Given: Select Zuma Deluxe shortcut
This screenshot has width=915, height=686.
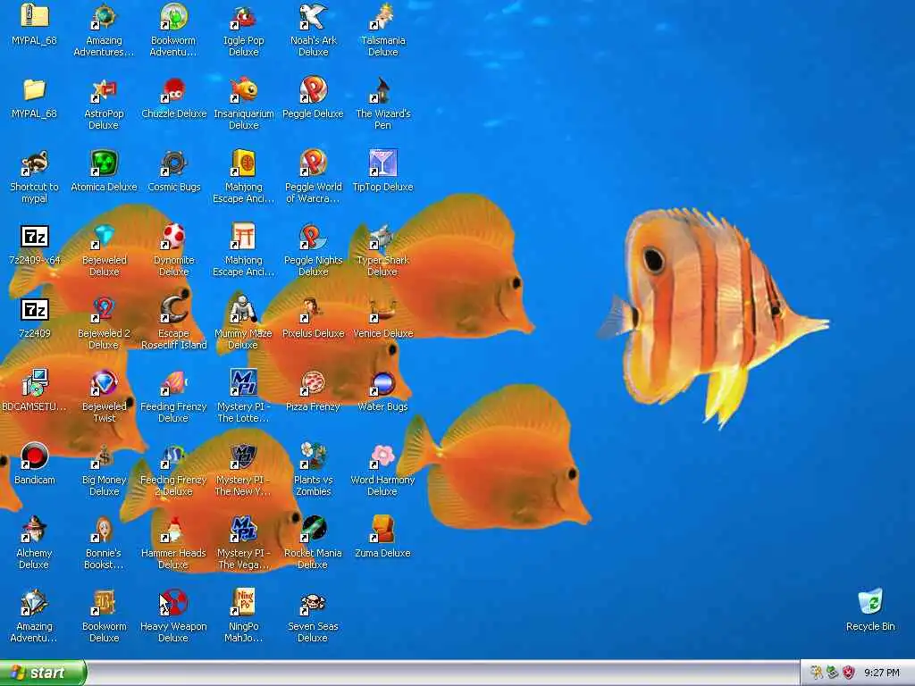Looking at the screenshot, I should coord(382,530).
